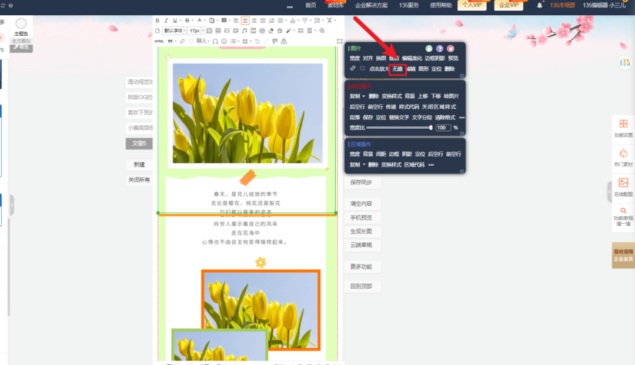Insert music with the music note icon

tap(244, 31)
